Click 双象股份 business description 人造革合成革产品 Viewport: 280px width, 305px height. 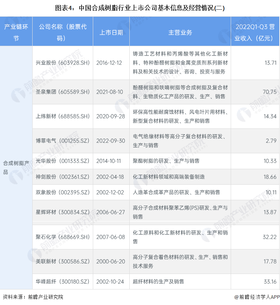click(x=176, y=192)
